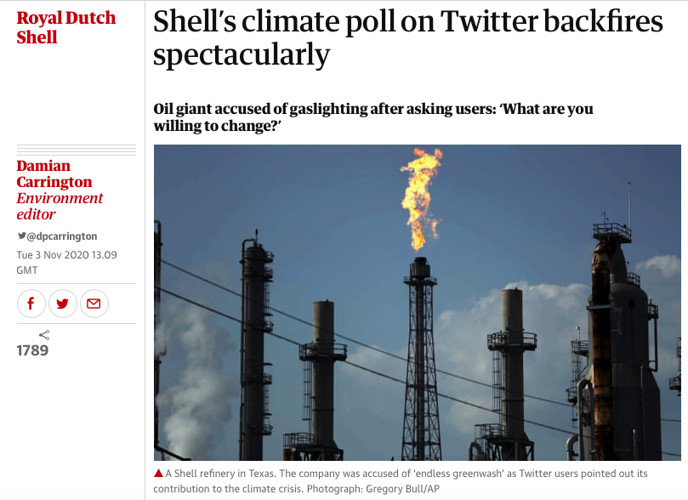Open the Royal Dutch Shell topic page
This screenshot has width=688, height=500.
65,27
